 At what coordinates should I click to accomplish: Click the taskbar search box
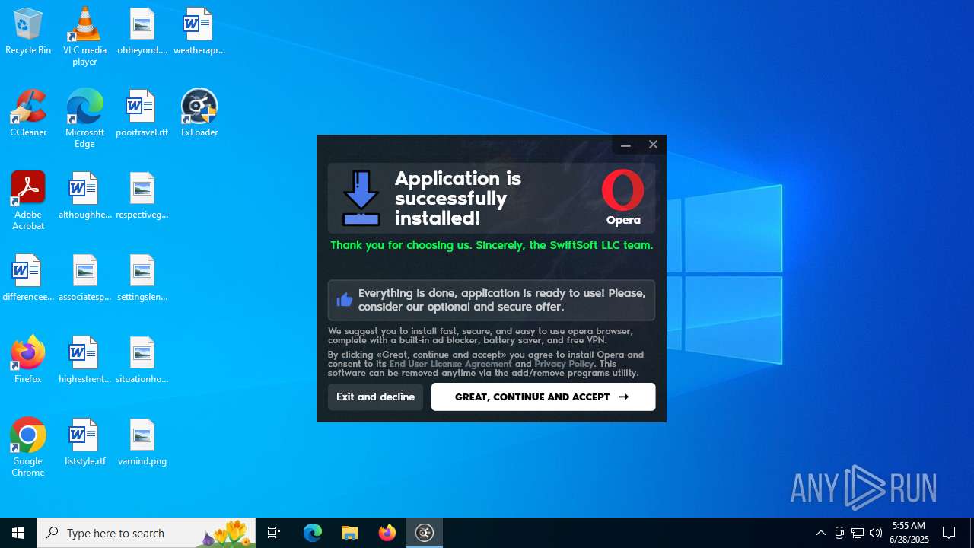146,533
